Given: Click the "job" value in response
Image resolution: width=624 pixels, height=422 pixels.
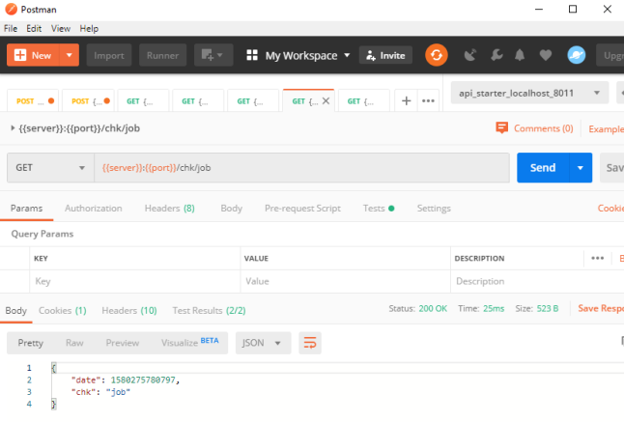Looking at the screenshot, I should (x=118, y=392).
